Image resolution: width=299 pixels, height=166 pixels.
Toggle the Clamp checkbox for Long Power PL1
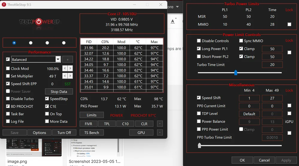click(x=241, y=49)
